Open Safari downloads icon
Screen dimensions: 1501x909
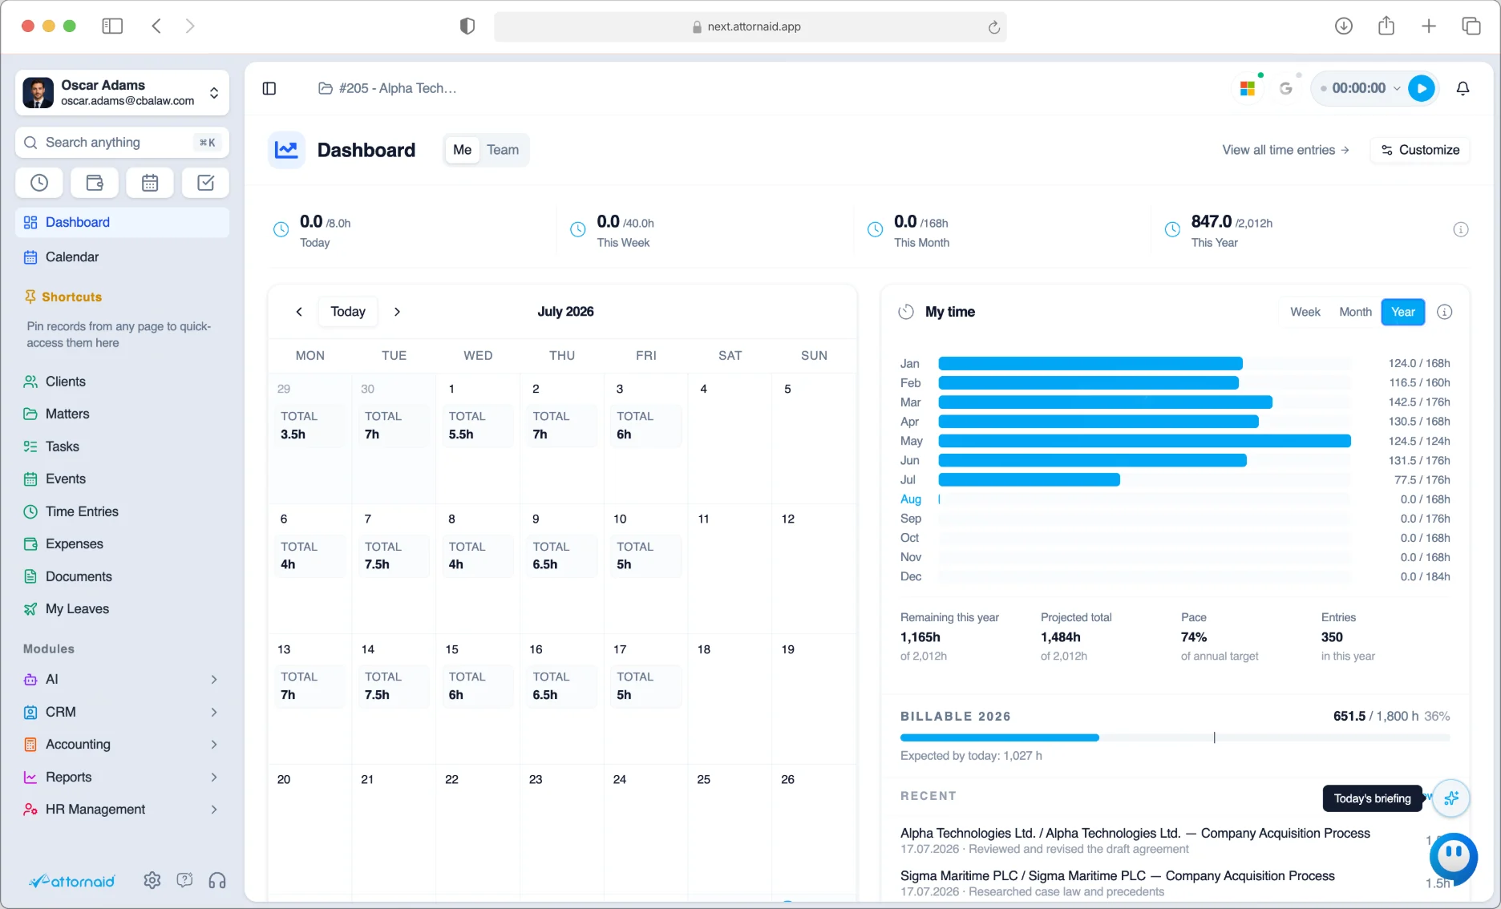coord(1344,26)
